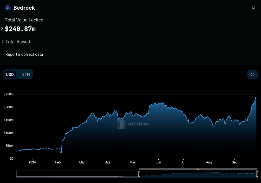Click the $0 y-axis label
The width and height of the screenshot is (261, 183).
point(12,159)
